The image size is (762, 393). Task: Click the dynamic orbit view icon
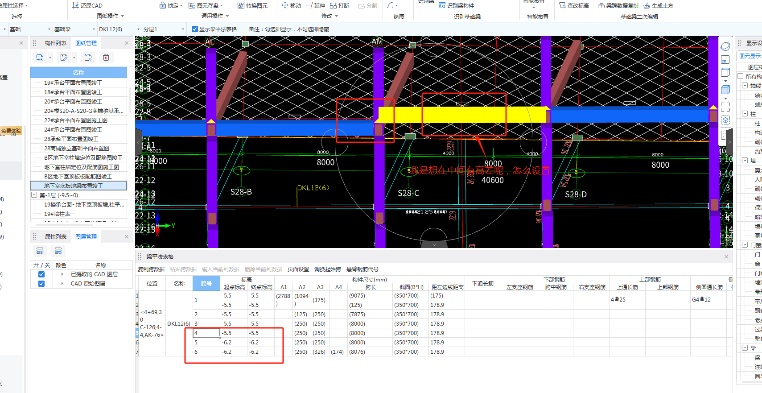tap(725, 47)
